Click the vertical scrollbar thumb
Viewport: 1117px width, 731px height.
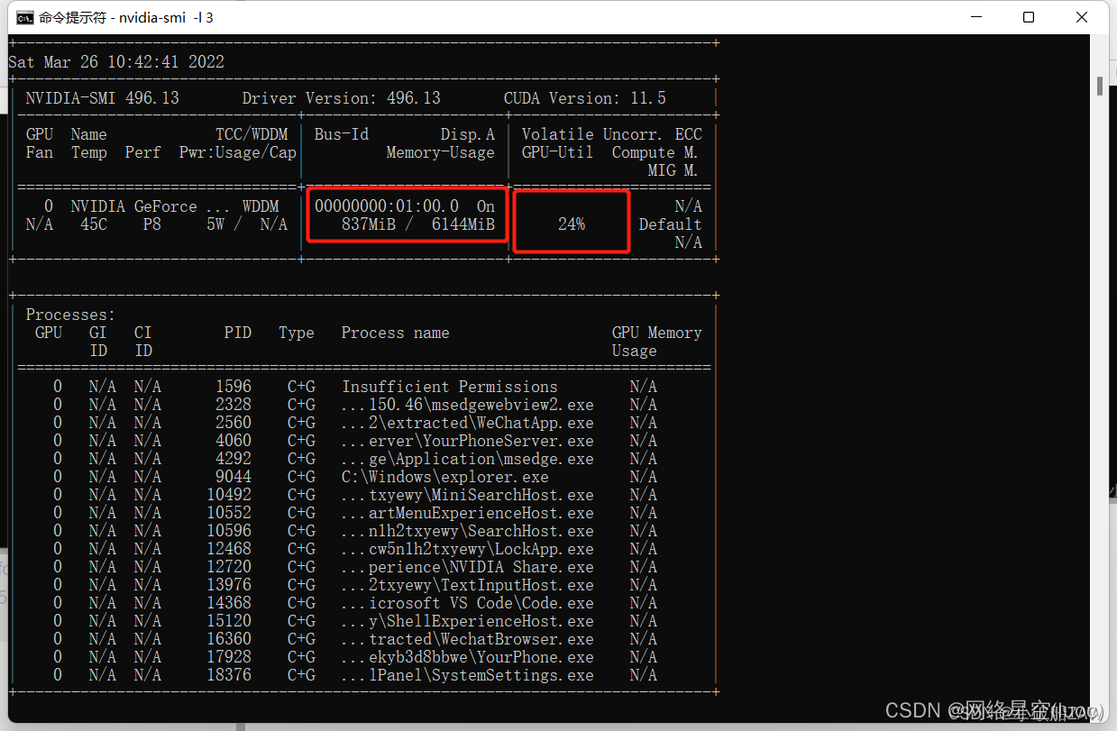click(1100, 86)
